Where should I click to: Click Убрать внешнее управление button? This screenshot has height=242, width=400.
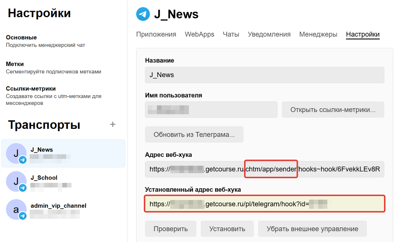(312, 229)
